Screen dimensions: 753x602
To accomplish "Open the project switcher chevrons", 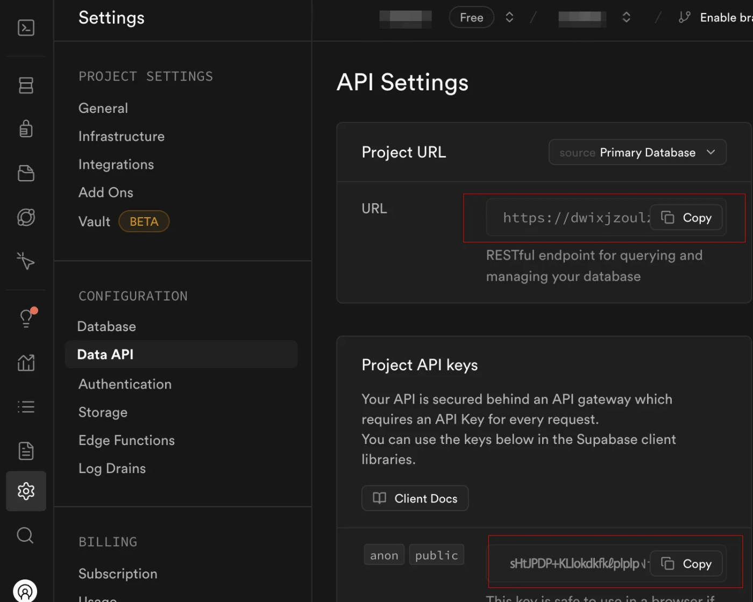I will [x=626, y=17].
